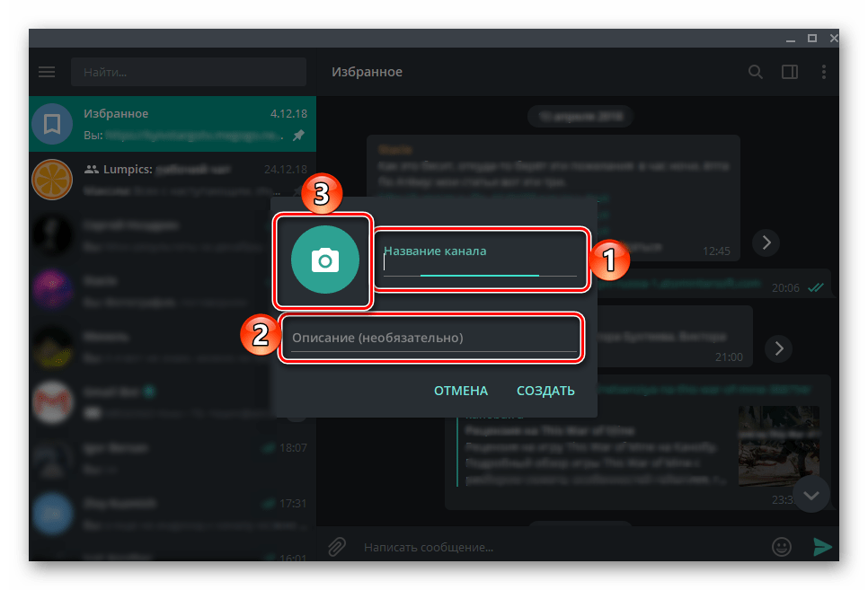Image resolution: width=868 pixels, height=590 pixels.
Task: Minimize the Telegram window
Action: tap(791, 39)
